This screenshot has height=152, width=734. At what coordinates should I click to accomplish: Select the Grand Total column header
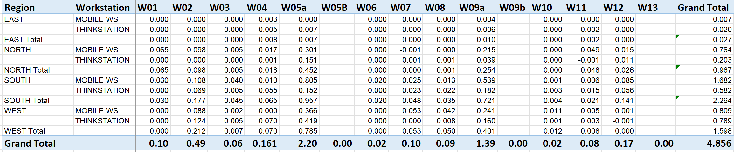pyautogui.click(x=703, y=8)
